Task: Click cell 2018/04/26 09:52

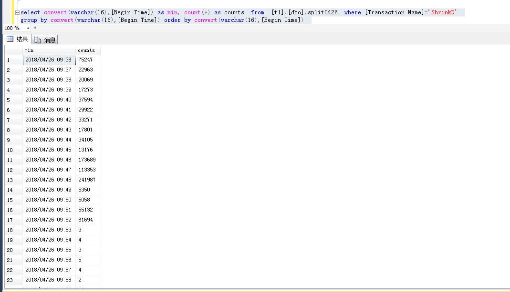Action: 49,220
